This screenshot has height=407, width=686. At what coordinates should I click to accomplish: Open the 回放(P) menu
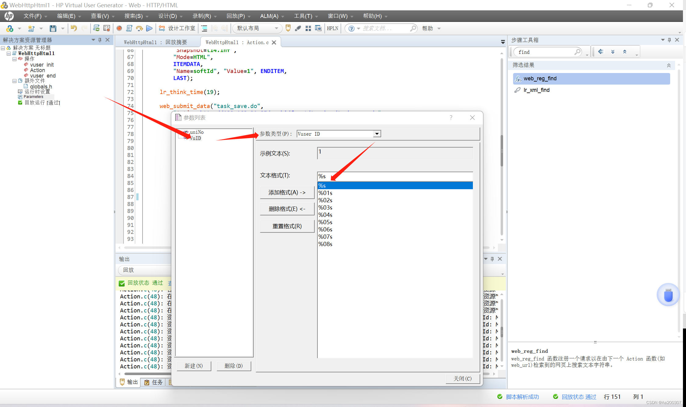(x=236, y=16)
